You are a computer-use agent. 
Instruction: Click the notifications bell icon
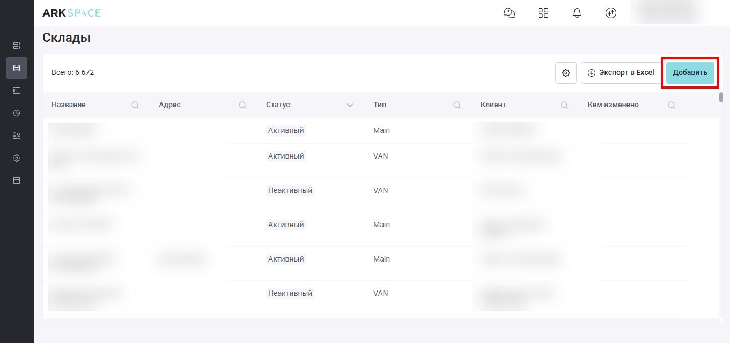click(x=577, y=13)
